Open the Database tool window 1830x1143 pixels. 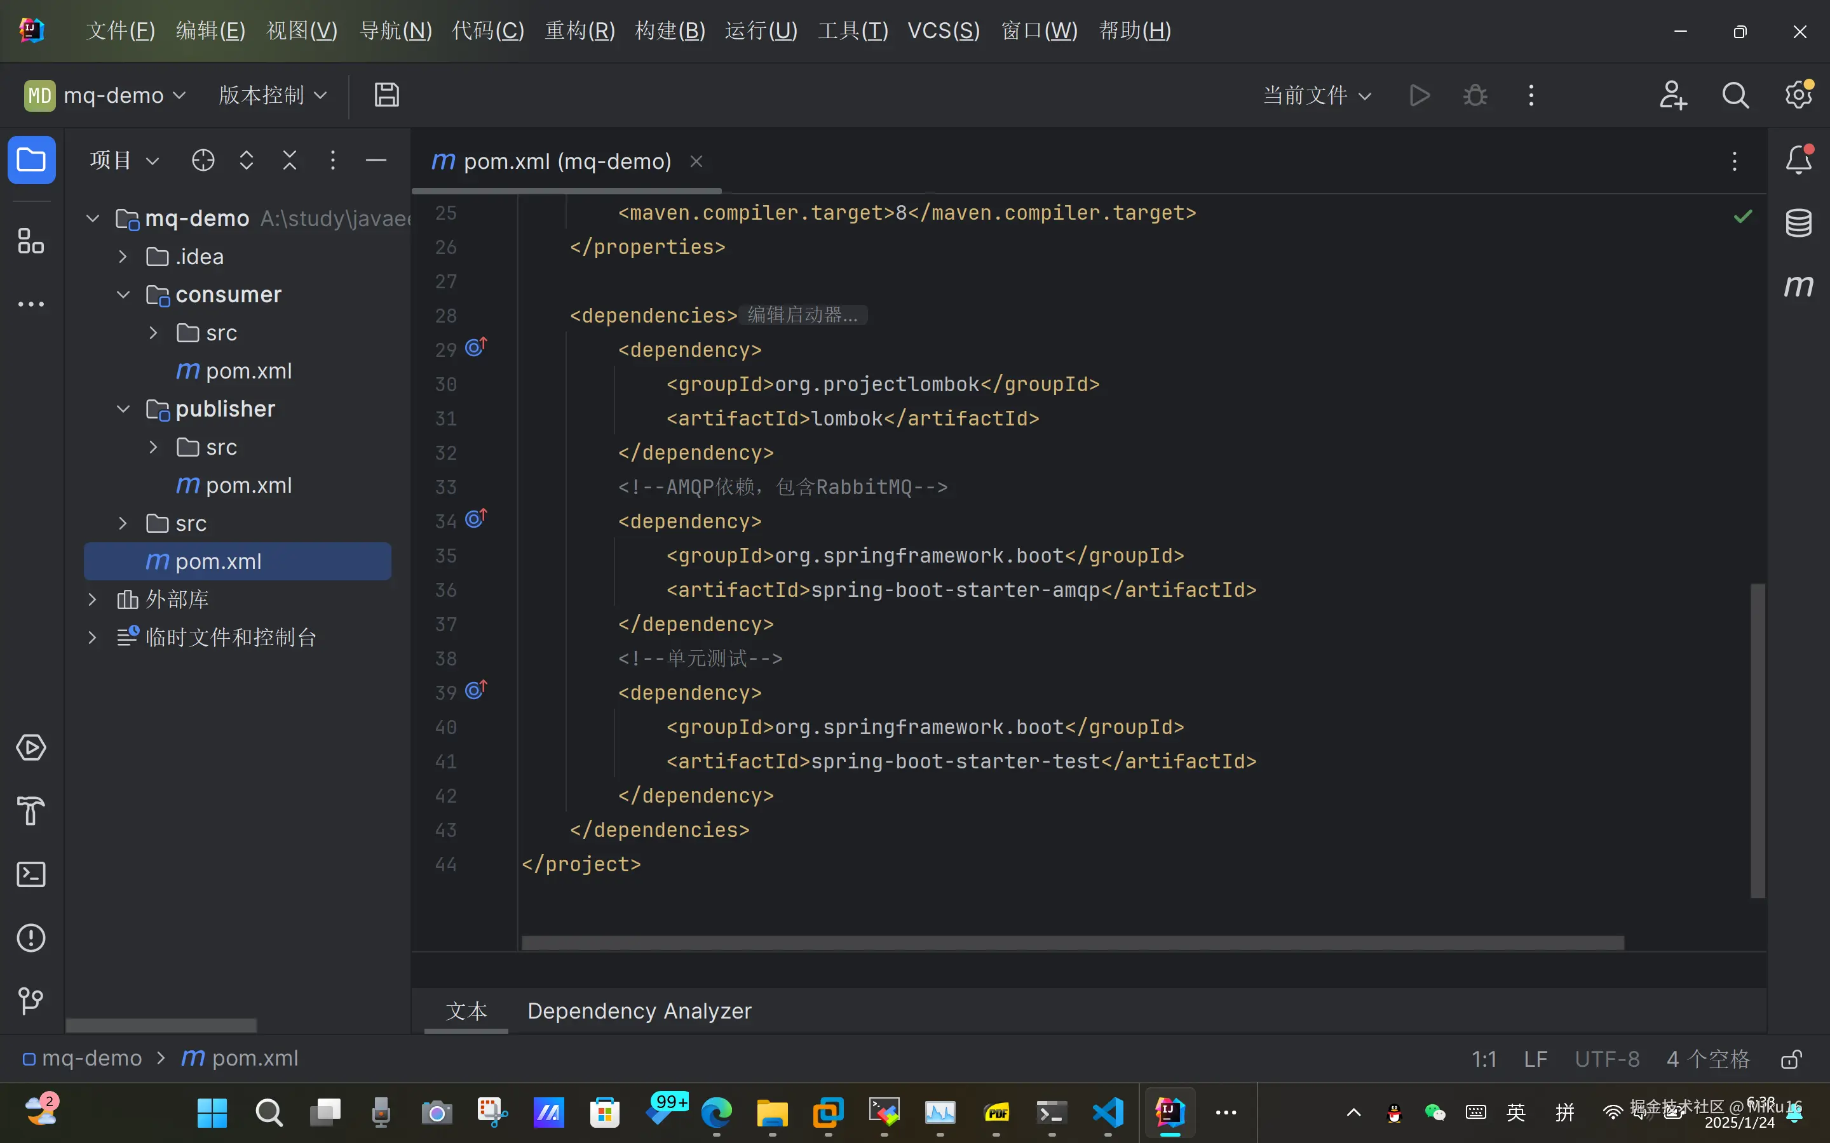coord(1798,223)
